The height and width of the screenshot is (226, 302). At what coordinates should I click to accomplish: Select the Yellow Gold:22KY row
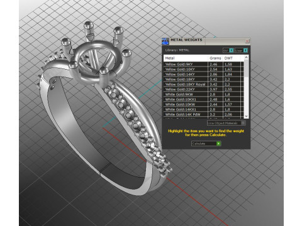(x=204, y=89)
